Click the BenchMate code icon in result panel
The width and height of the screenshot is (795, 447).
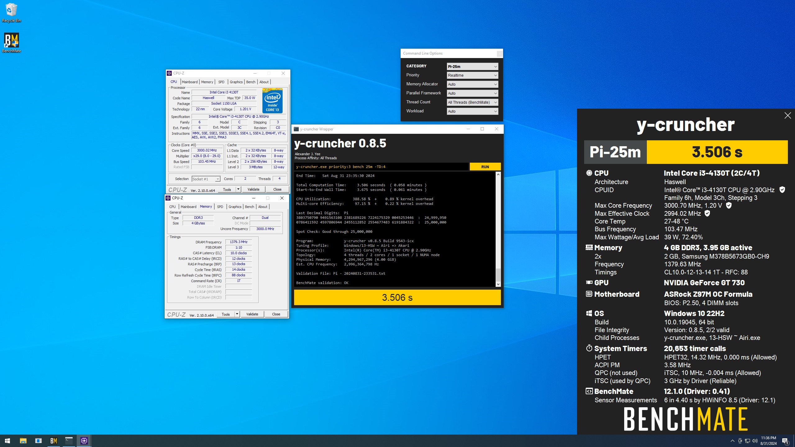[x=589, y=391]
